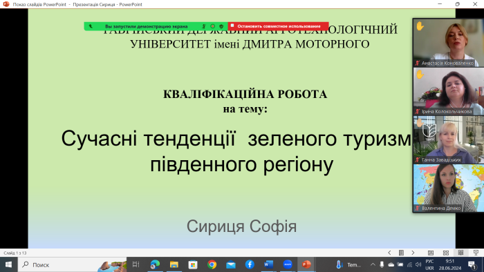Screen dimensions: 484x272
Task: Click the muted mic icon beside Валентина Демко
Action: (x=418, y=208)
